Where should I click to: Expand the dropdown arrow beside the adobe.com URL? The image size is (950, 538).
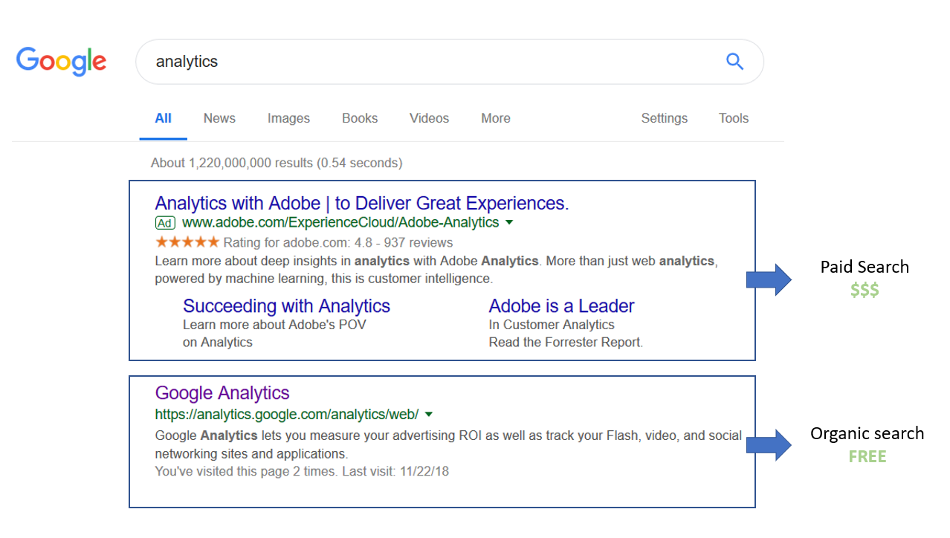pos(509,223)
